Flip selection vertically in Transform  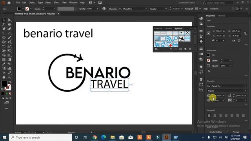pyautogui.click(x=239, y=41)
